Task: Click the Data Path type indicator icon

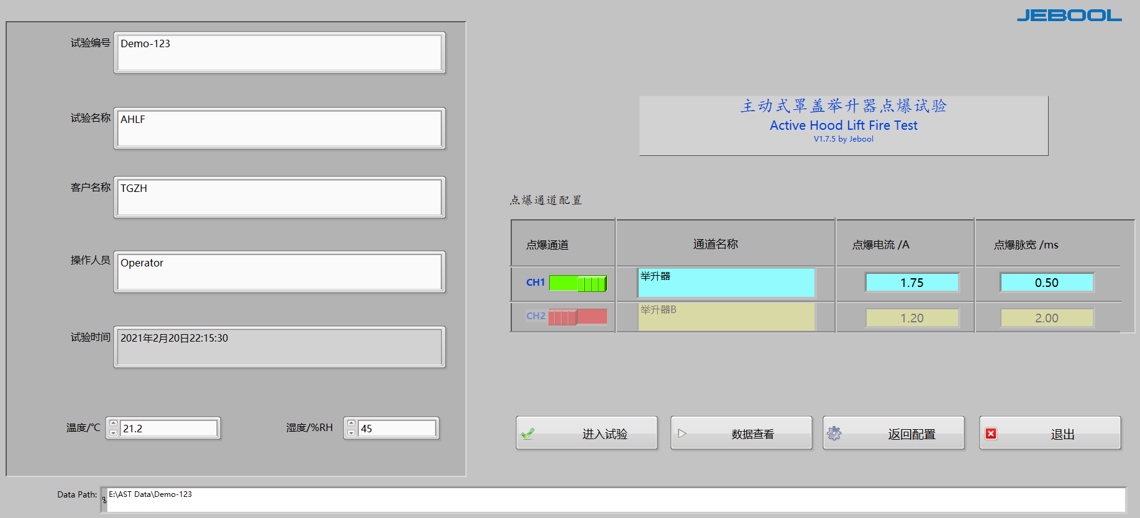Action: (104, 499)
